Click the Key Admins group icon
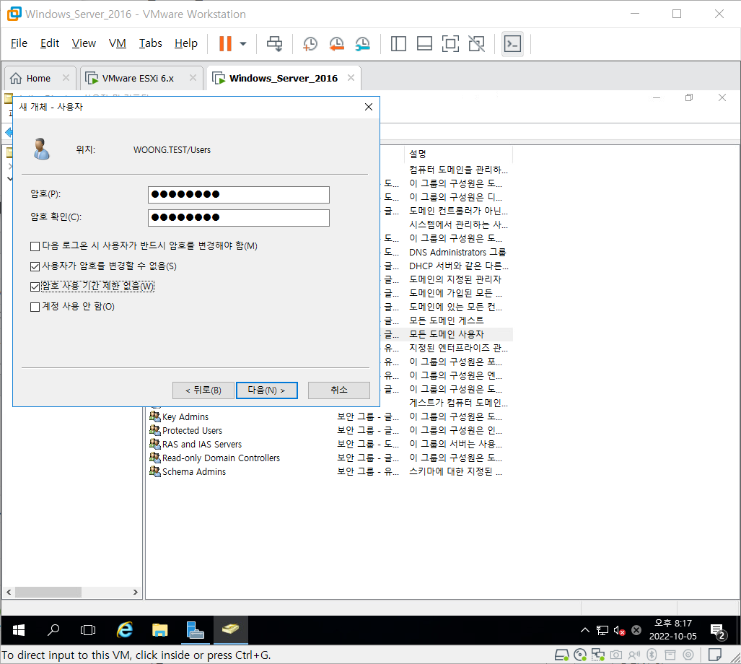The height and width of the screenshot is (664, 741). pyautogui.click(x=155, y=416)
